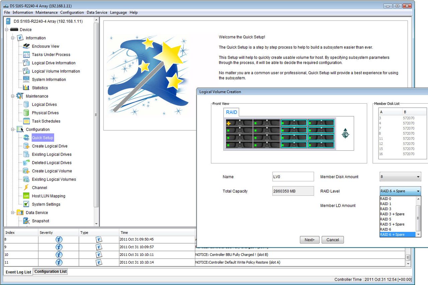Open the Member Disk Amount dropdown
This screenshot has width=428, height=285.
[x=401, y=177]
